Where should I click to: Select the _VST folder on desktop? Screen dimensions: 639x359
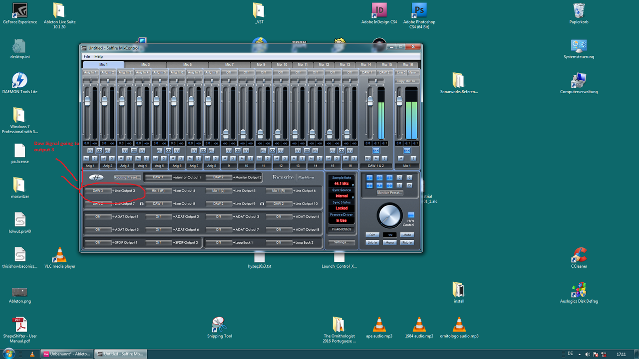[259, 14]
